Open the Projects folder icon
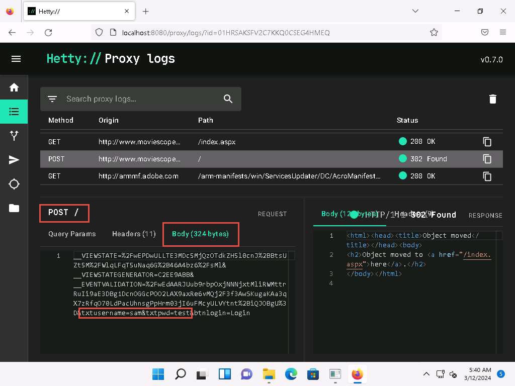This screenshot has height=386, width=515. [x=14, y=208]
